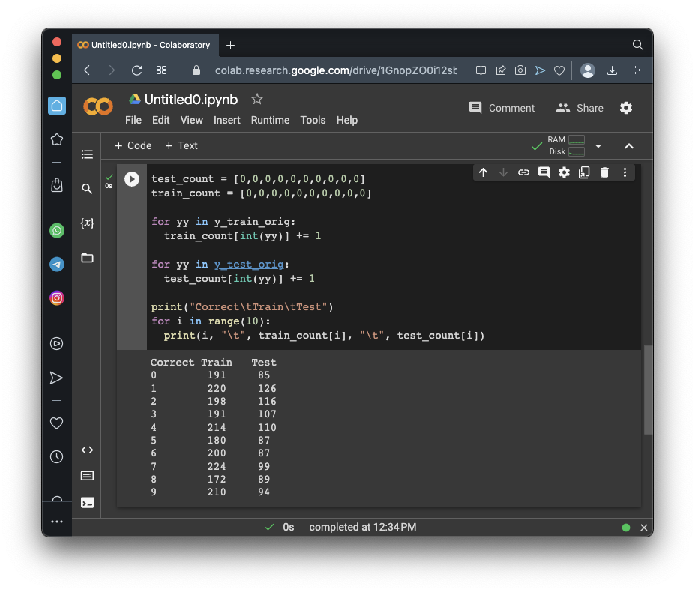The image size is (695, 592).
Task: Click the y_test_orig variable link
Action: tap(249, 264)
